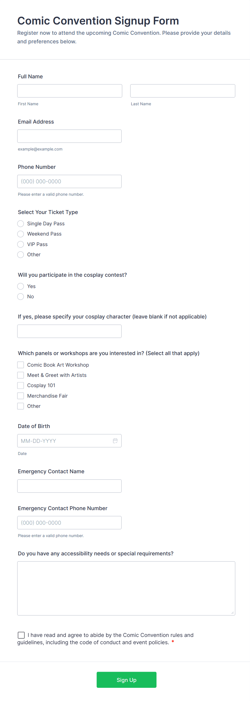
Task: Click the cosplay character text field
Action: coord(69,331)
